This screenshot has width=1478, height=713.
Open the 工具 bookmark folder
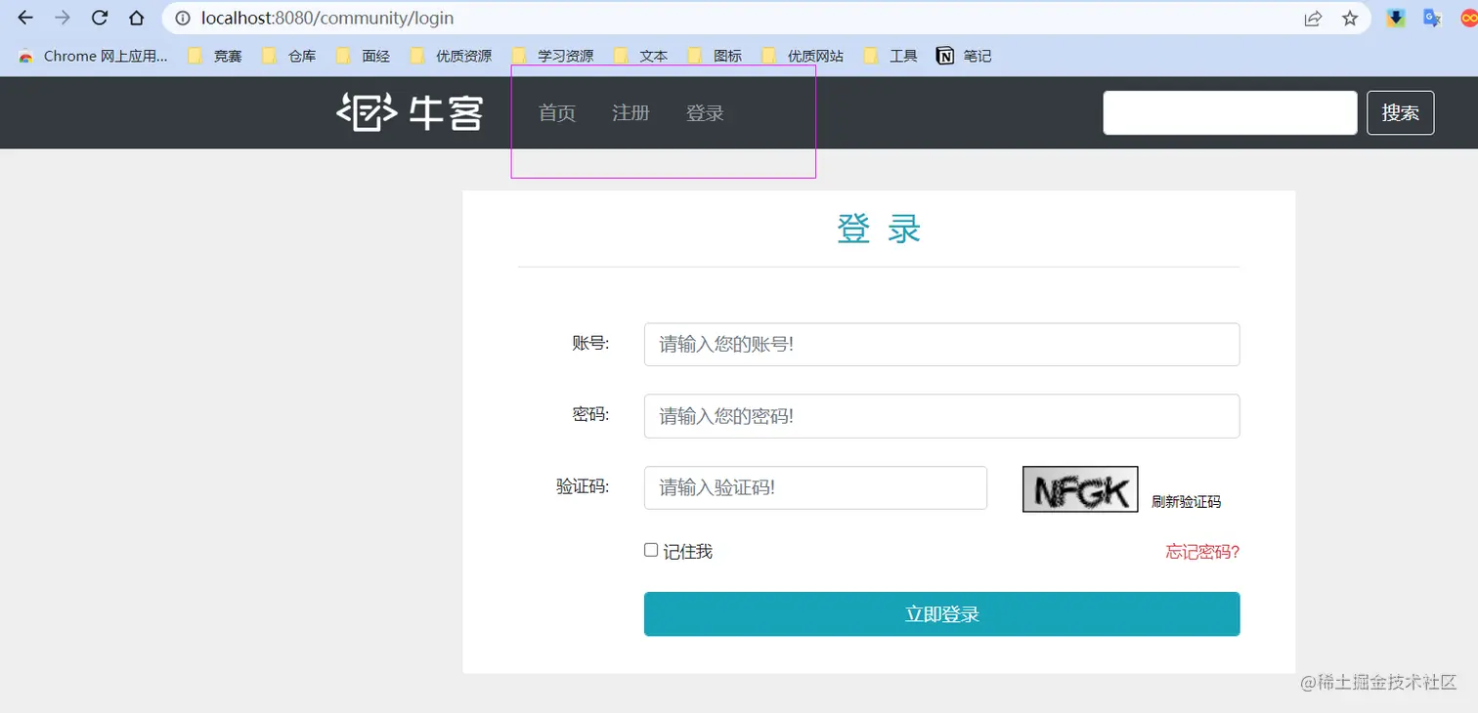click(891, 56)
